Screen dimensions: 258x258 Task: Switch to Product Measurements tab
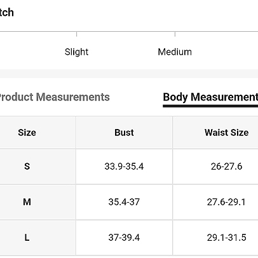click(54, 97)
